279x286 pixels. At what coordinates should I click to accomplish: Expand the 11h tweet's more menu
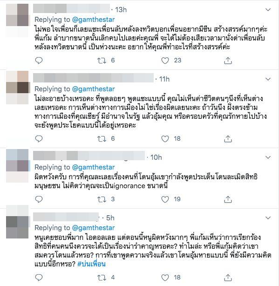pyautogui.click(x=268, y=79)
